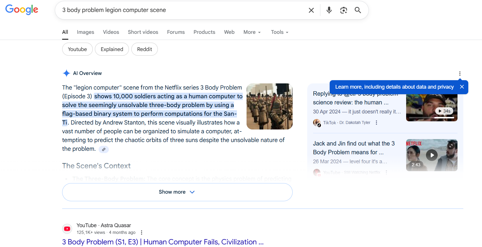This screenshot has height=247, width=482.
Task: Clear the search box text
Action: pyautogui.click(x=311, y=10)
